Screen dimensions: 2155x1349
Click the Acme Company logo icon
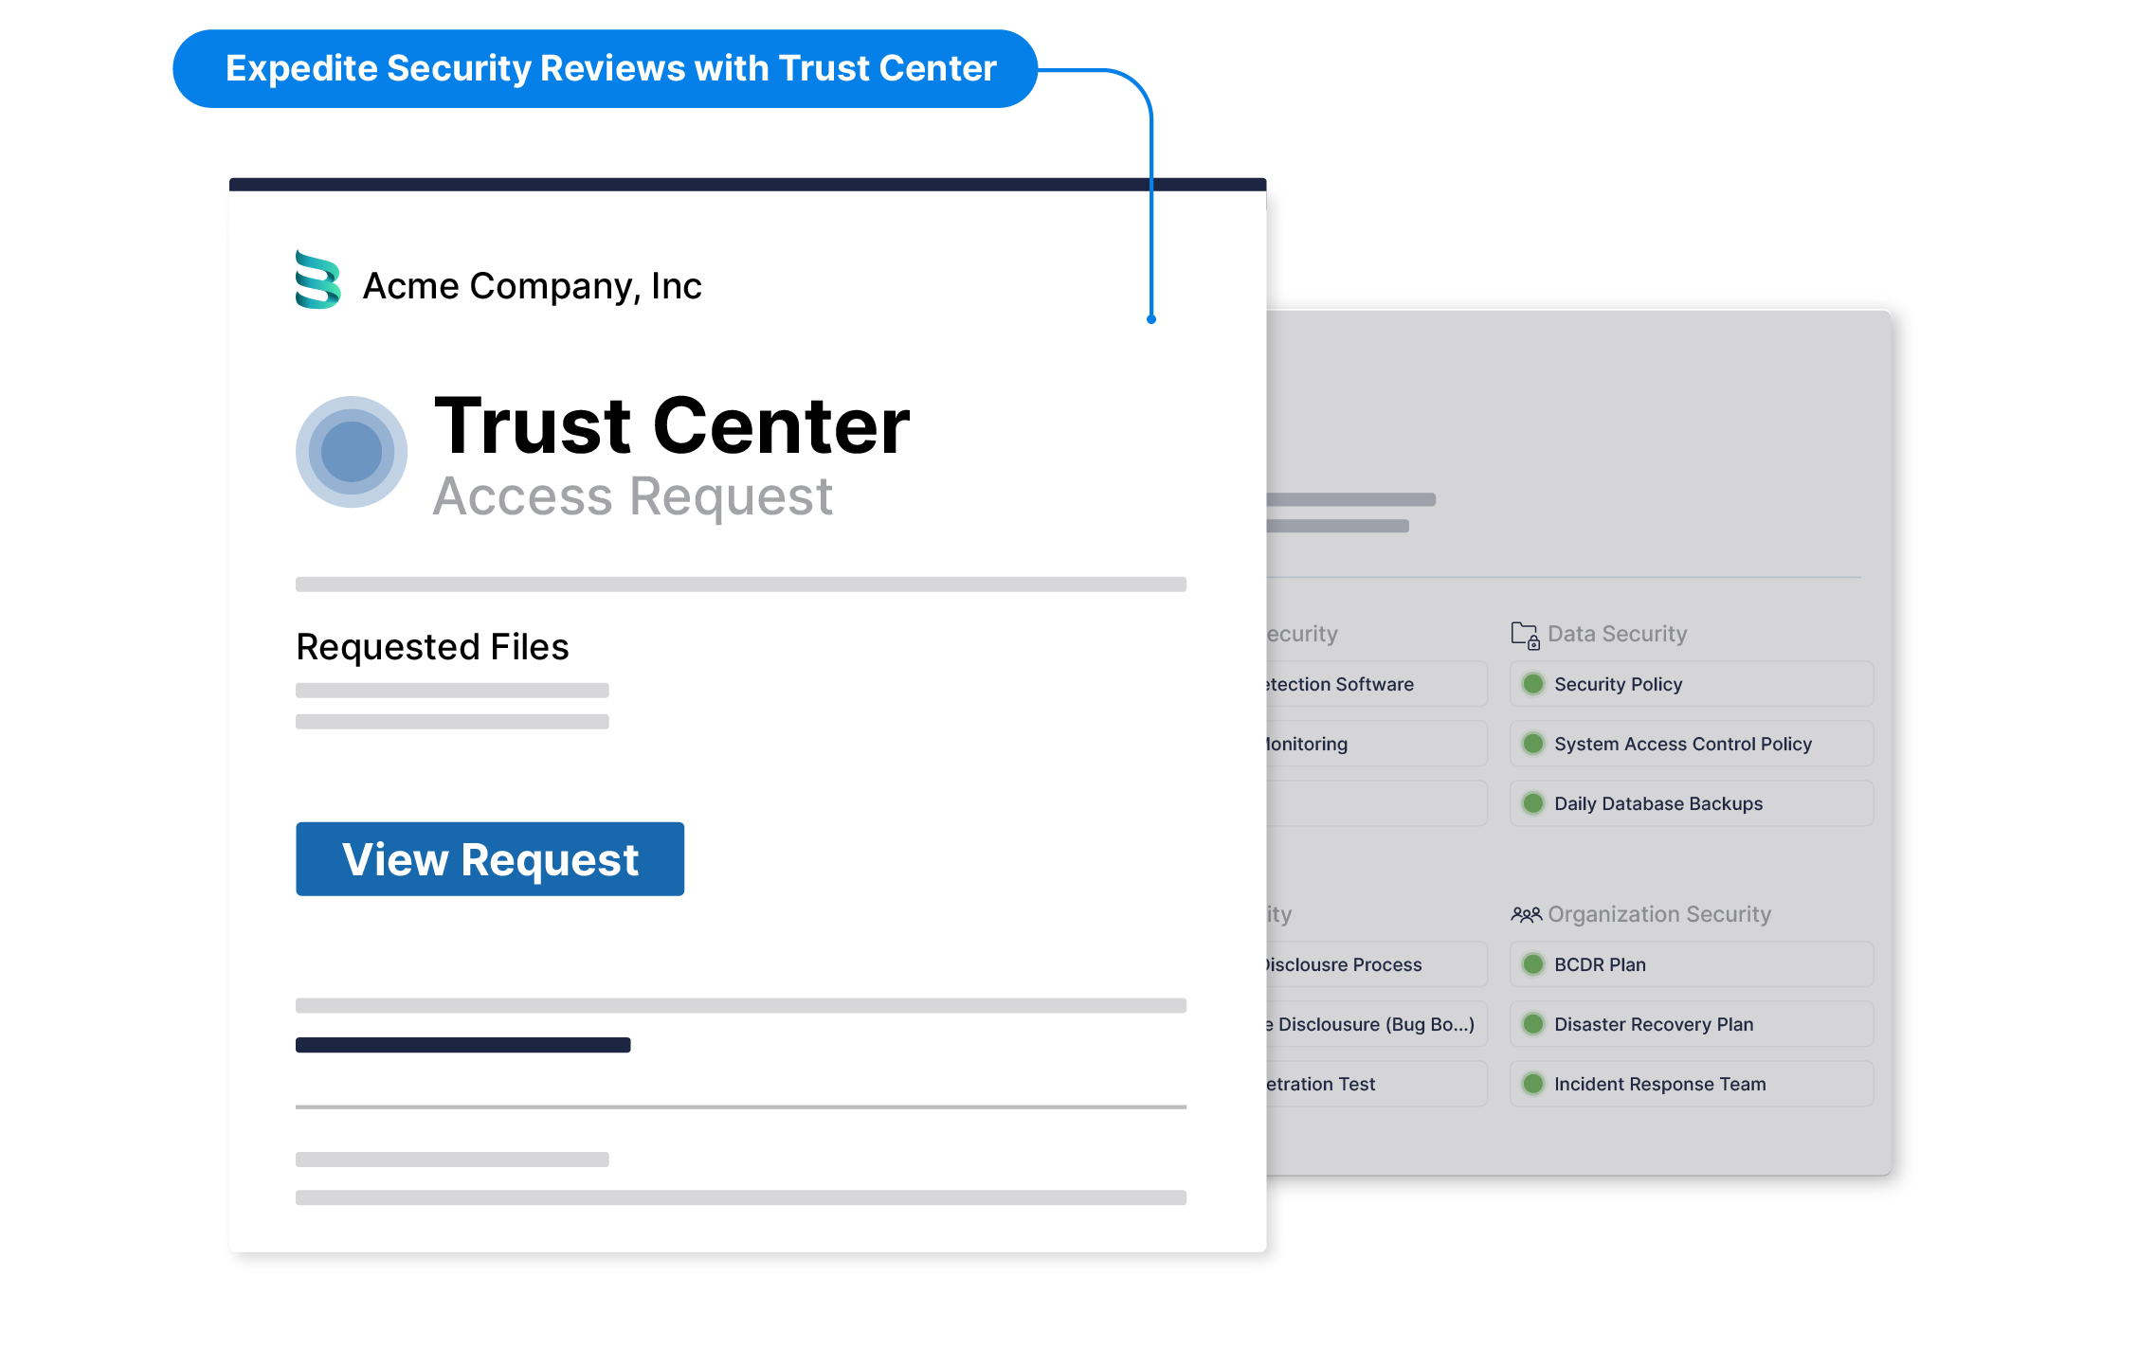click(317, 280)
